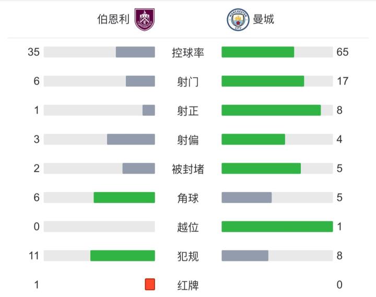
Task: Select the 犯规 stat label
Action: click(x=188, y=256)
